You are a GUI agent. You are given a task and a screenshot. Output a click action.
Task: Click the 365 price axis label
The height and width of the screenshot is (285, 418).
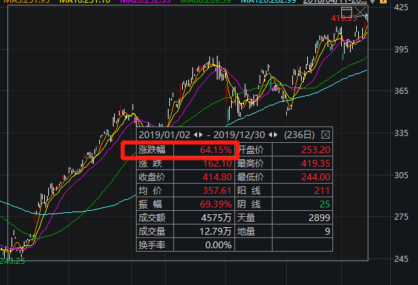[401, 91]
